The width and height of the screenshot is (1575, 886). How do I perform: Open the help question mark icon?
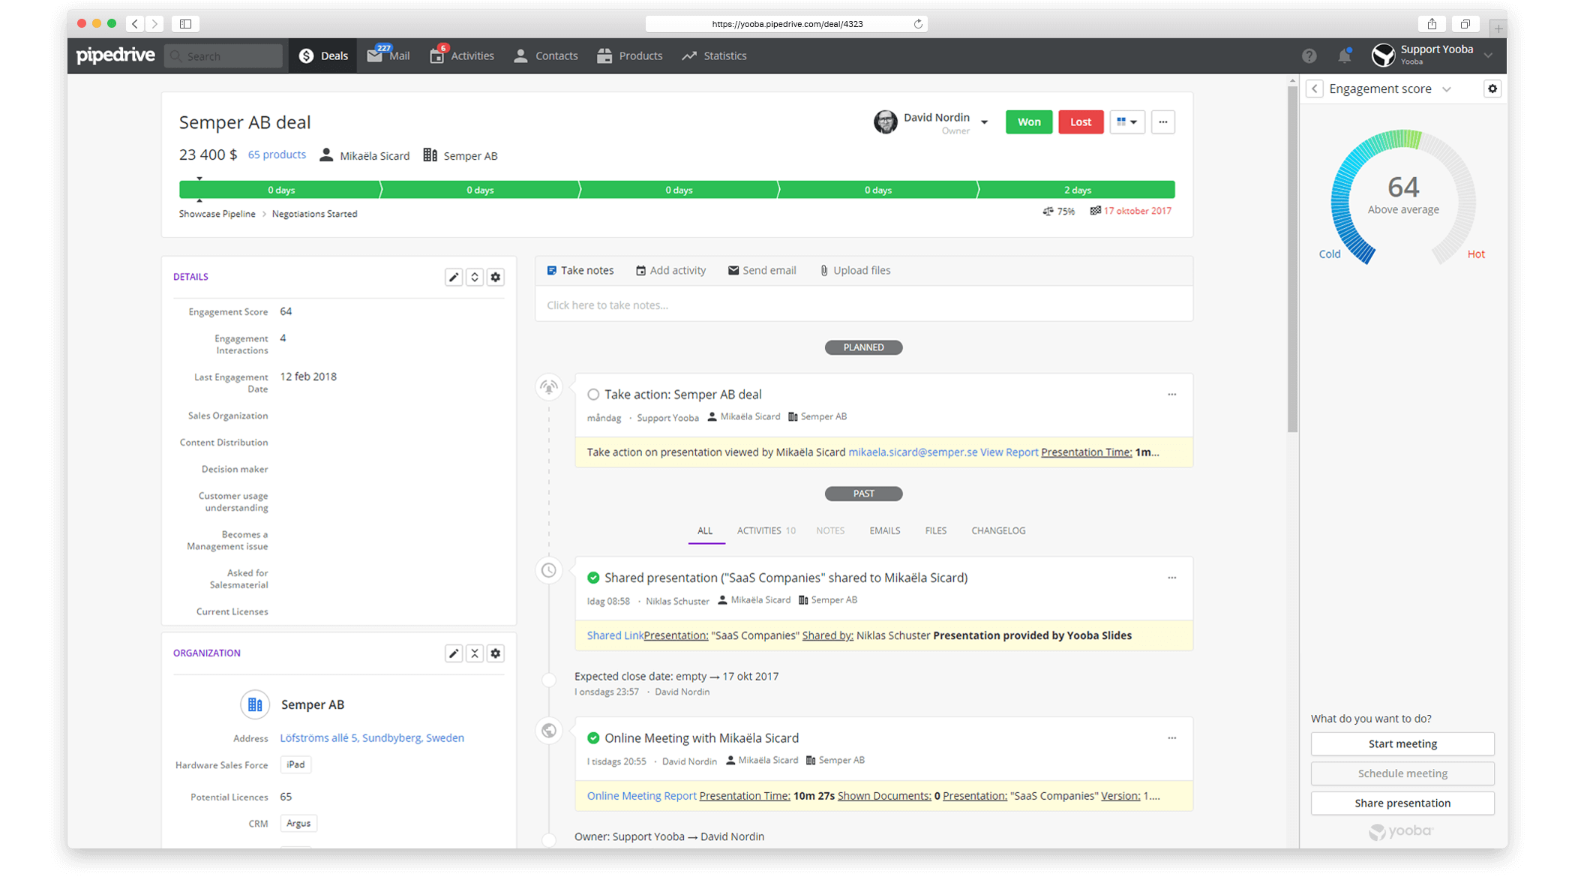pyautogui.click(x=1309, y=56)
